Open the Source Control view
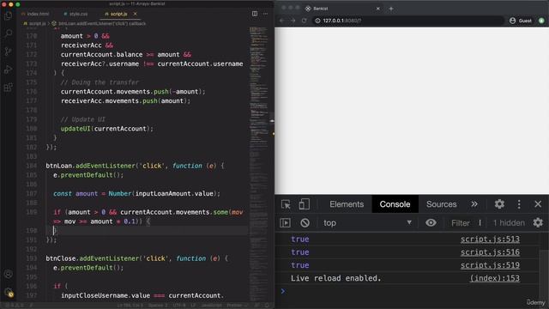Screen dimensions: 549x309 (8, 51)
